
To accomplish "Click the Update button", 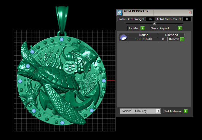I will [x=133, y=28].
